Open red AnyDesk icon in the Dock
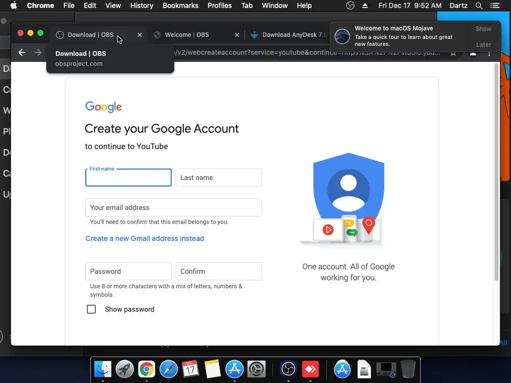This screenshot has width=511, height=383. pyautogui.click(x=310, y=370)
